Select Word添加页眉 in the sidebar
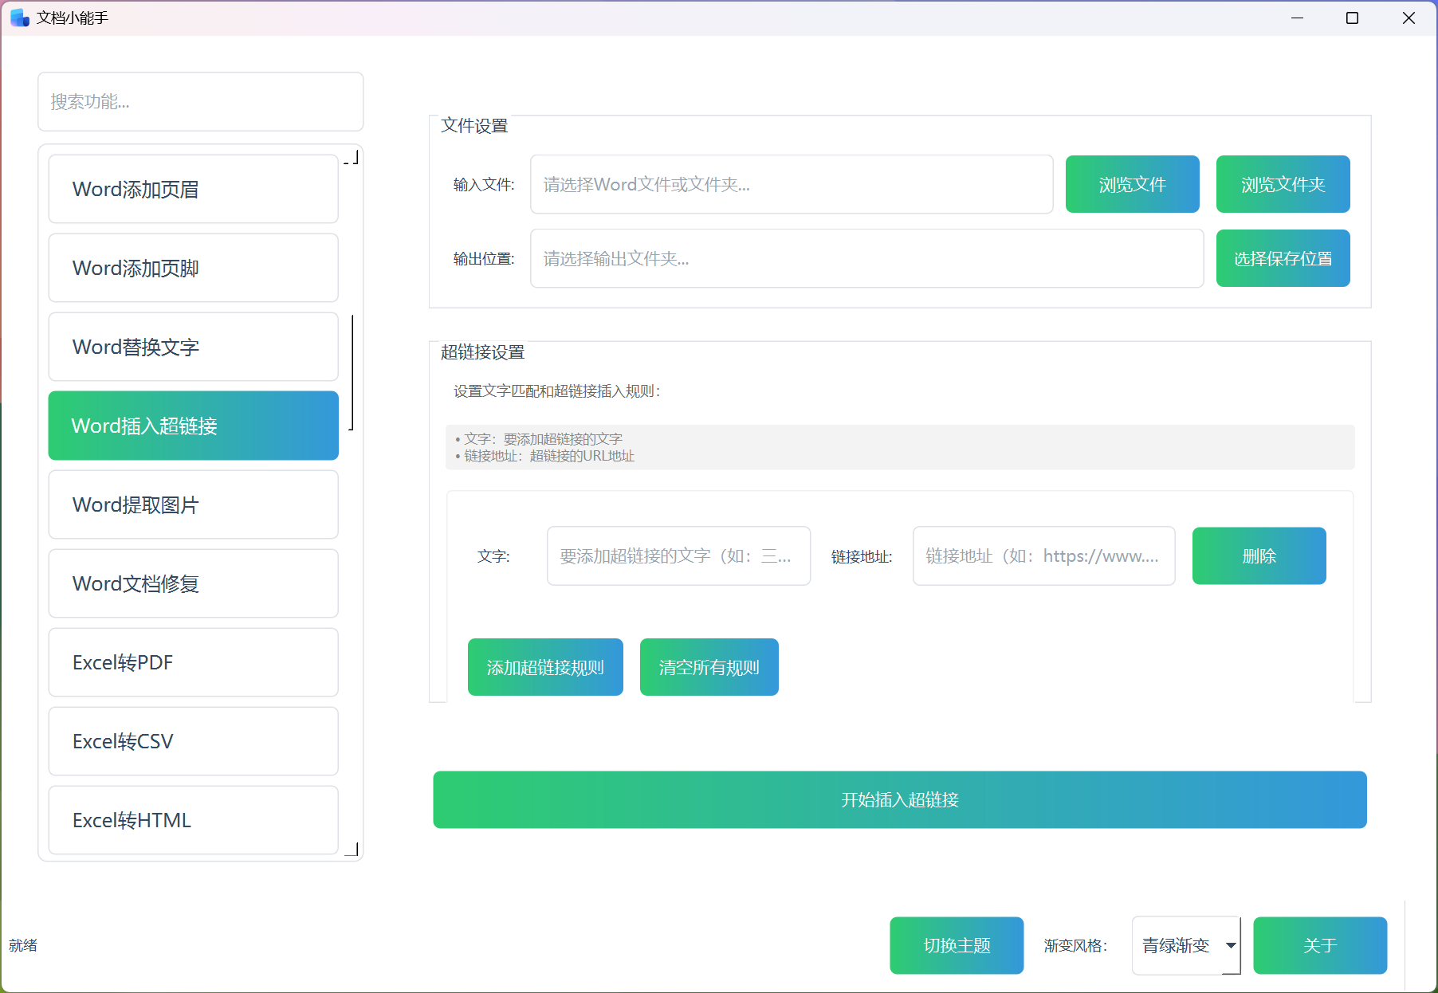1438x993 pixels. click(x=193, y=189)
